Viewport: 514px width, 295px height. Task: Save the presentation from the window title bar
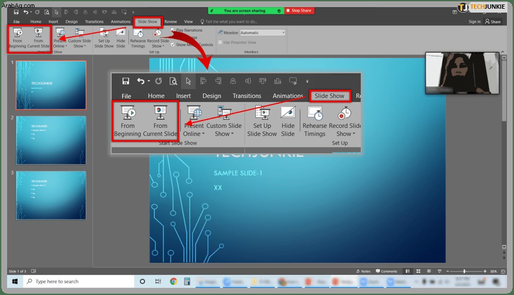(16, 12)
